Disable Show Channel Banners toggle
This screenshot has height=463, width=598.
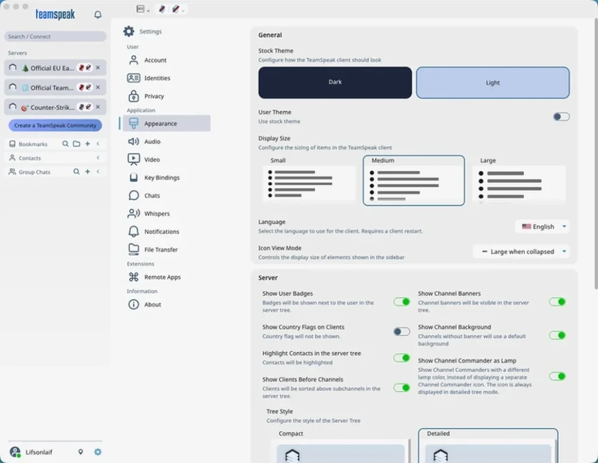coord(557,302)
